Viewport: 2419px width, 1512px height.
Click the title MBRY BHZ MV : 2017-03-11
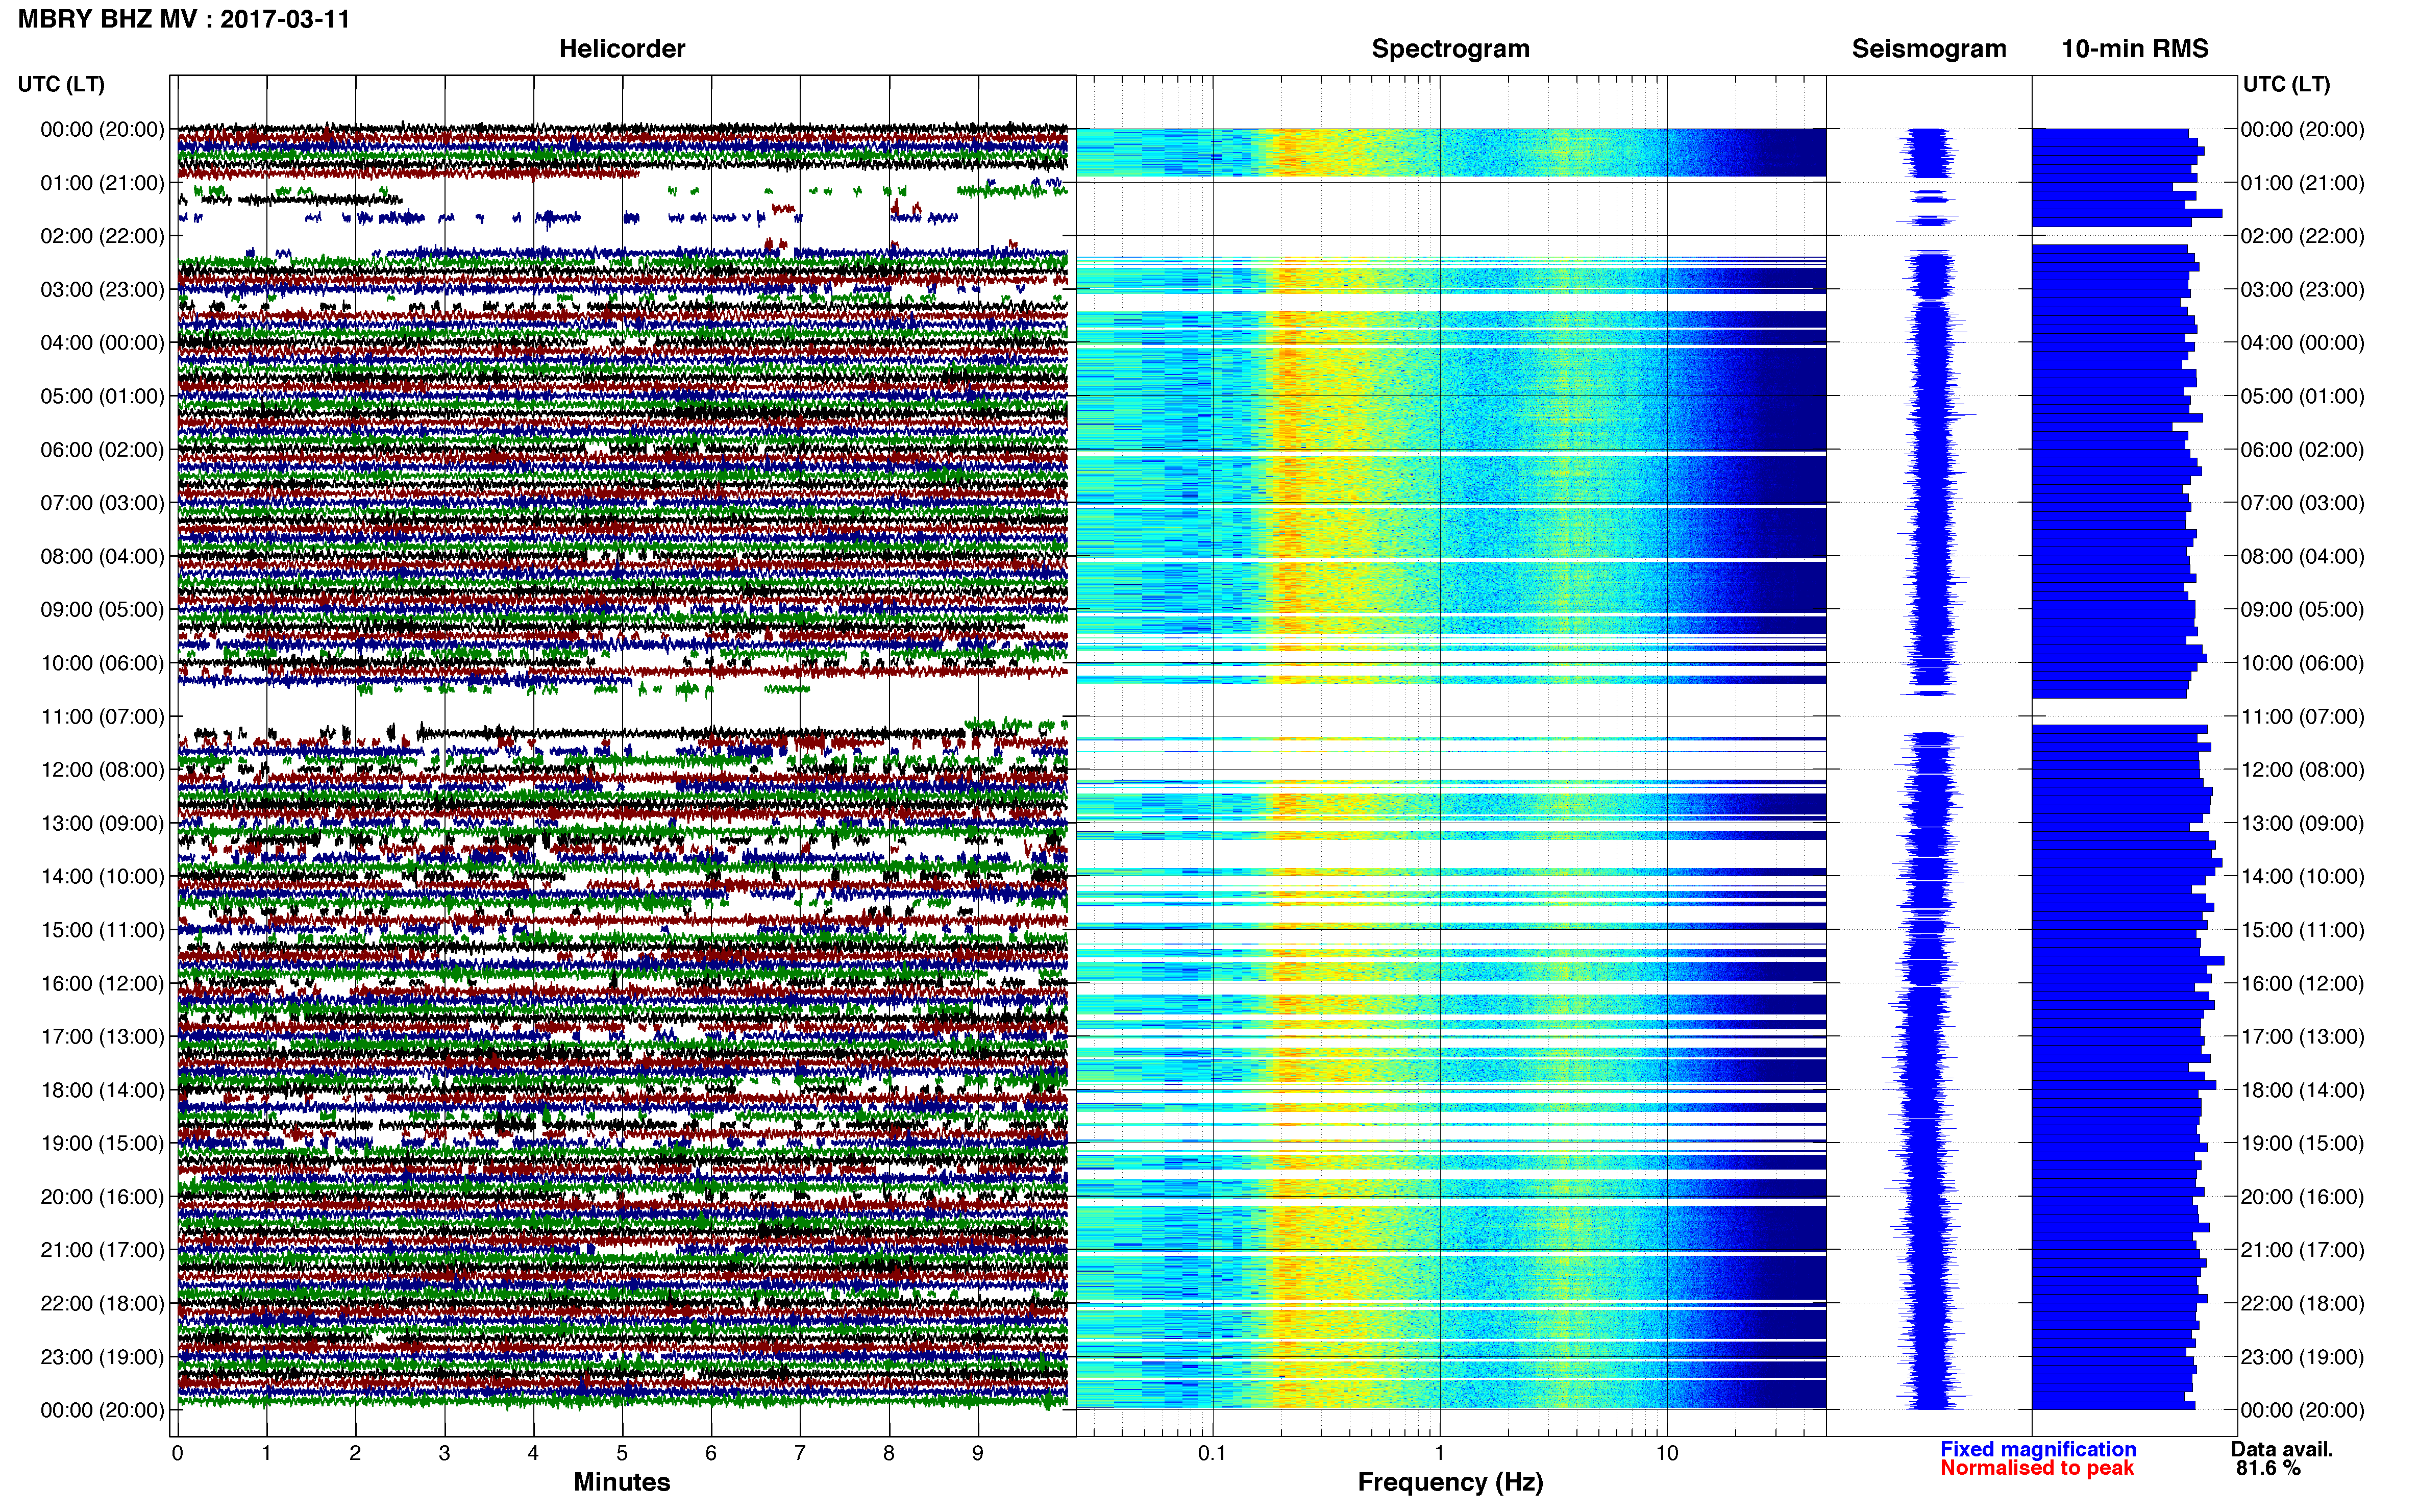[x=184, y=19]
